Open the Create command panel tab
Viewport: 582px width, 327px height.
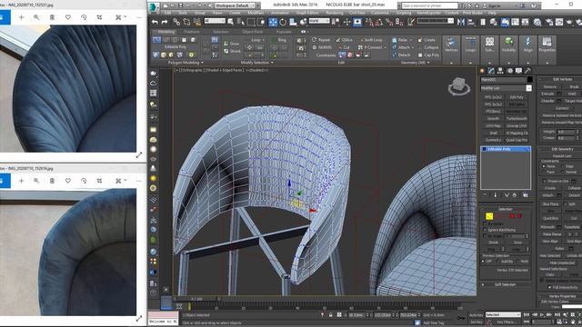(x=483, y=71)
